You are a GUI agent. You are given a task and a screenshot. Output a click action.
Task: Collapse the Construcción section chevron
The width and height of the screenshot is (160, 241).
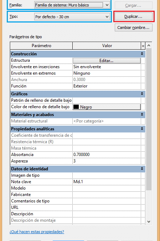[x=142, y=54]
